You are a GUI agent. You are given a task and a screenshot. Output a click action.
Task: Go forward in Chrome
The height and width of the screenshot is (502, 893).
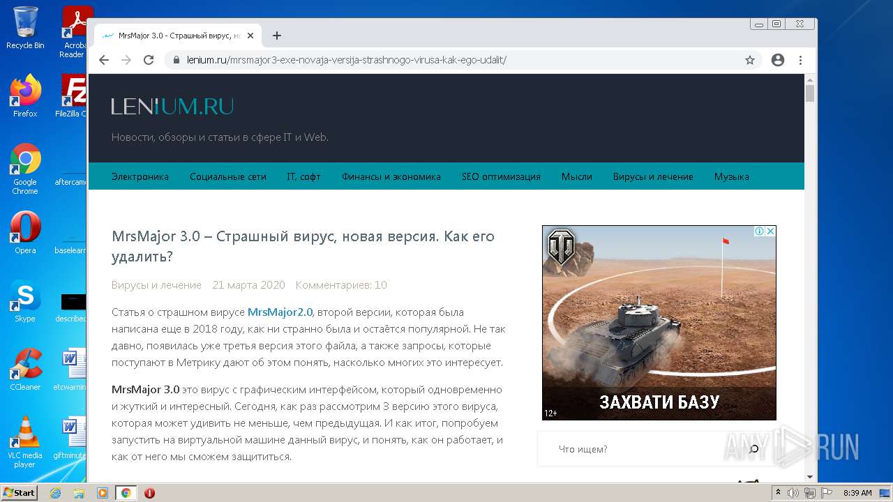coord(126,60)
